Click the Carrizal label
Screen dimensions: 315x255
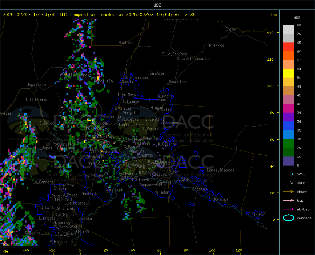tap(114, 189)
